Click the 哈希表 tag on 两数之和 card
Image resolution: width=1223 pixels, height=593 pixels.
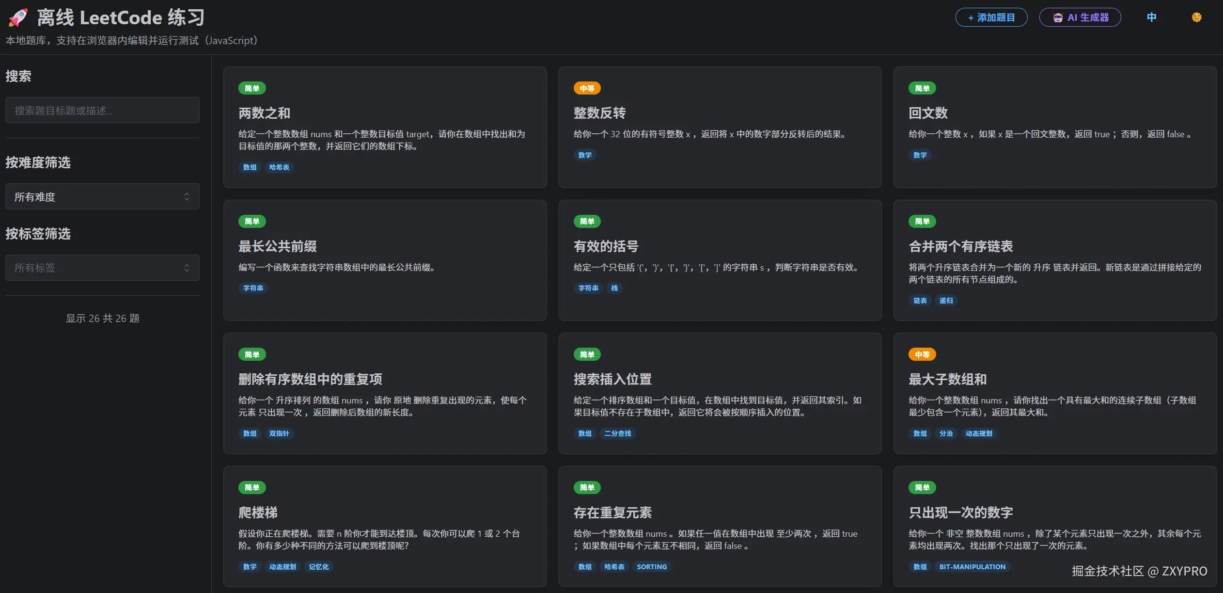click(279, 167)
